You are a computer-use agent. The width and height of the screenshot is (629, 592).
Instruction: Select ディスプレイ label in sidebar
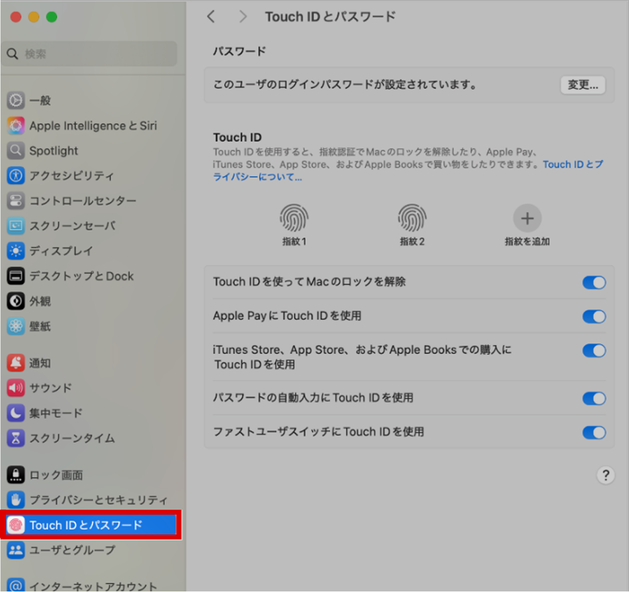[x=61, y=251]
